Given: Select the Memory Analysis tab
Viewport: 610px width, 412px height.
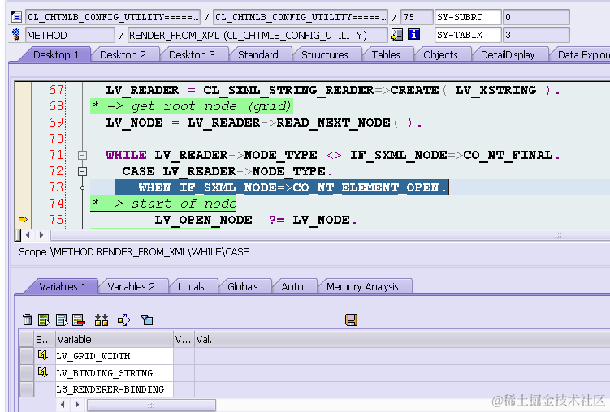Looking at the screenshot, I should click(362, 286).
